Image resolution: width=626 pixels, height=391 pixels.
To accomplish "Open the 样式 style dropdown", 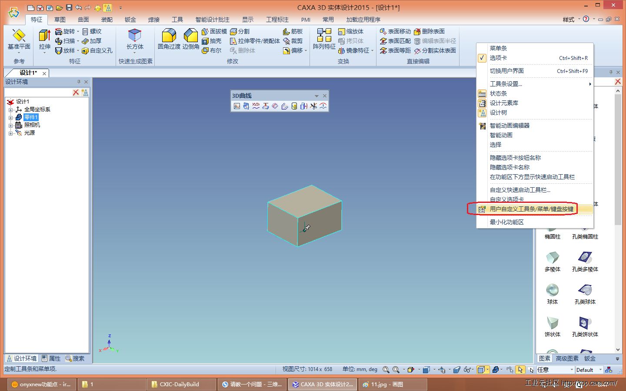I will tap(571, 20).
